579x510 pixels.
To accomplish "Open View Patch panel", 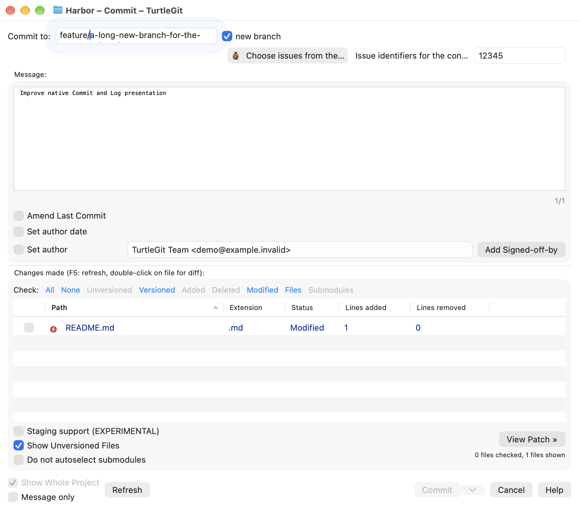I will (532, 439).
